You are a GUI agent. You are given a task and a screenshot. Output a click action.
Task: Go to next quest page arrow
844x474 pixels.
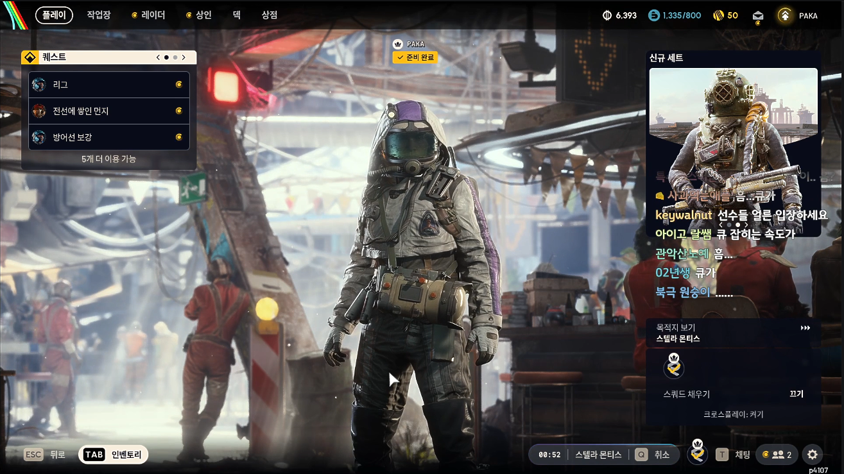(184, 57)
